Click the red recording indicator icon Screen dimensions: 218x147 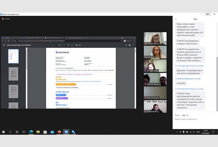point(2,19)
